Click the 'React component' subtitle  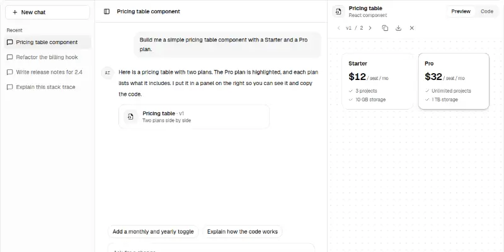pos(368,15)
